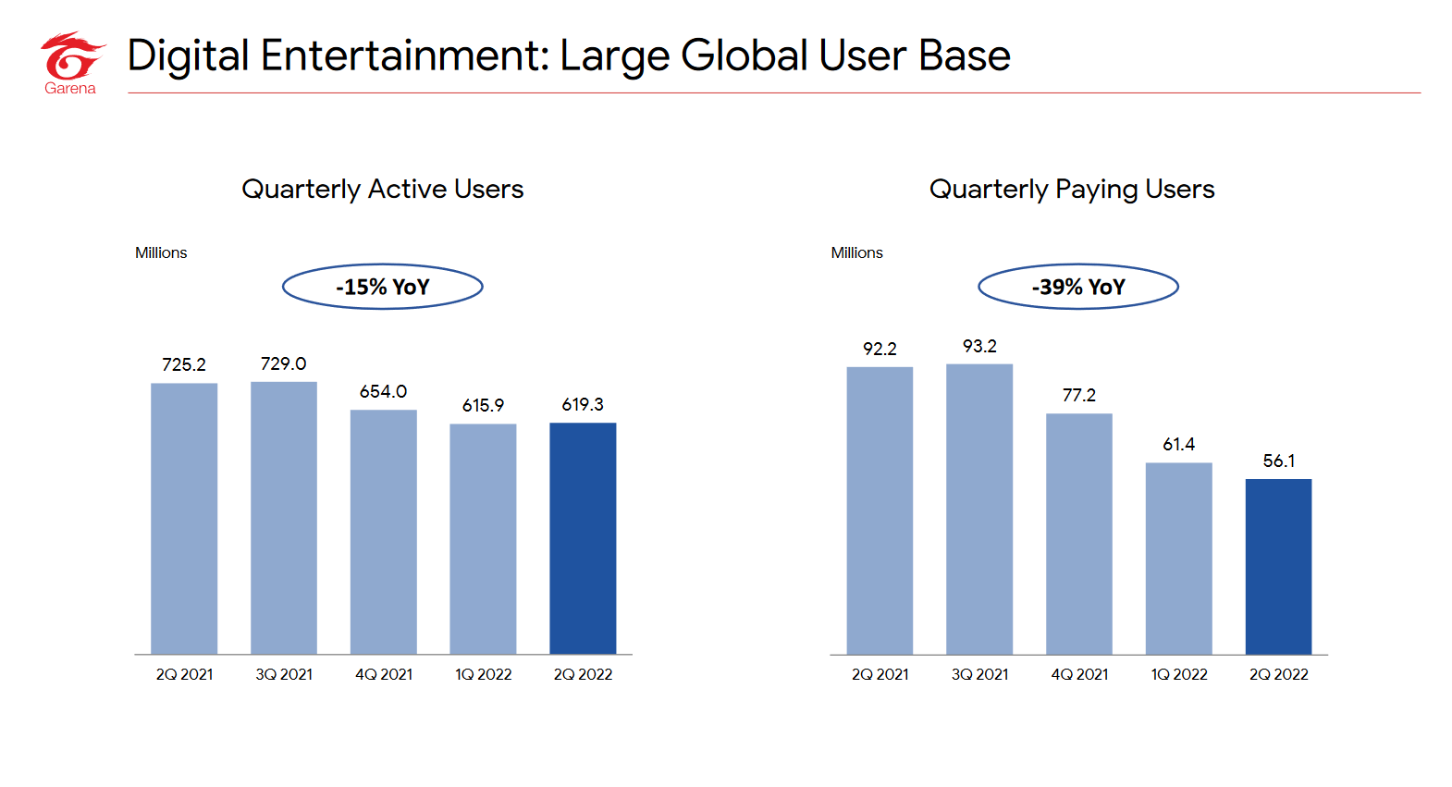
Task: Select the slide title 'Digital Entertainment: Large Global User Base'
Action: (569, 55)
